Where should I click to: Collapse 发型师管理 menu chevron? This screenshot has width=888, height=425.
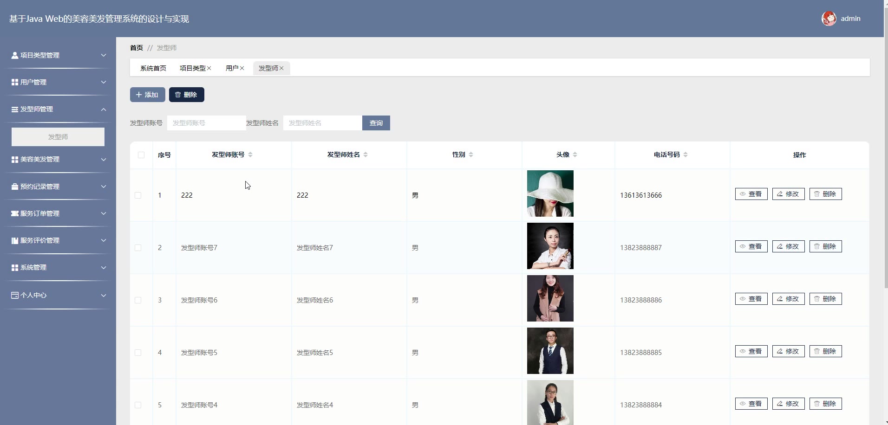tap(104, 109)
